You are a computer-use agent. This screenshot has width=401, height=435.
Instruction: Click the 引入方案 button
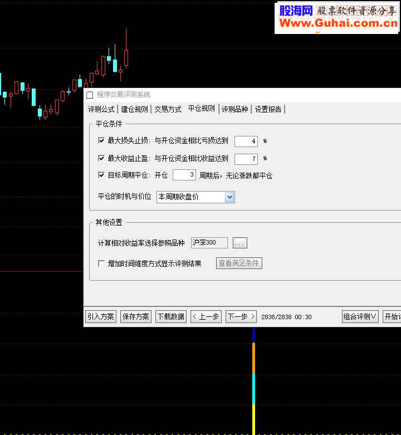pyautogui.click(x=101, y=316)
